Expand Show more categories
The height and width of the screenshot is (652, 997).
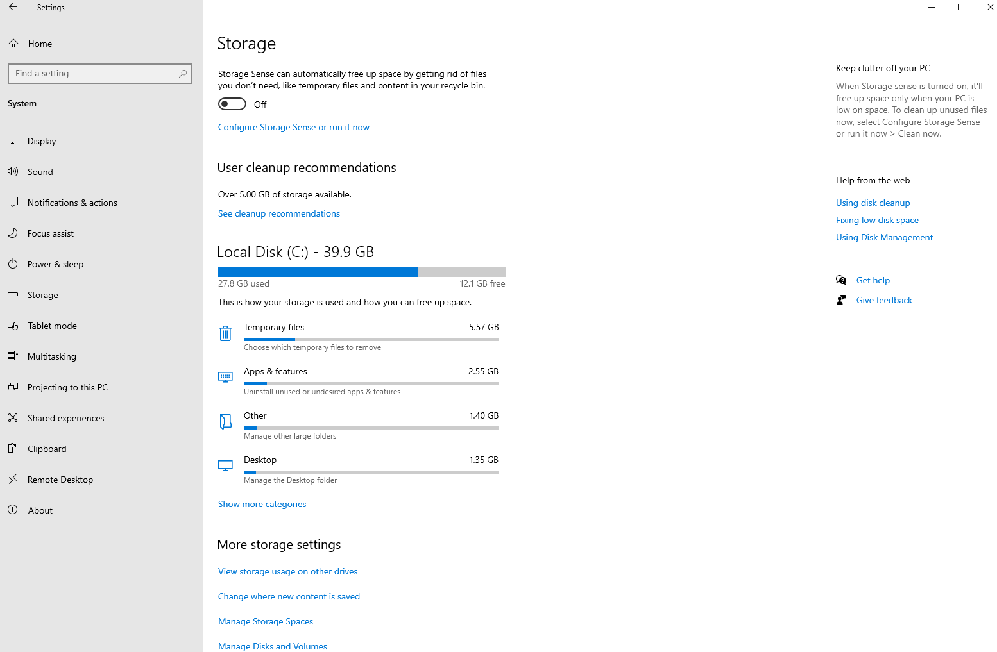point(262,504)
